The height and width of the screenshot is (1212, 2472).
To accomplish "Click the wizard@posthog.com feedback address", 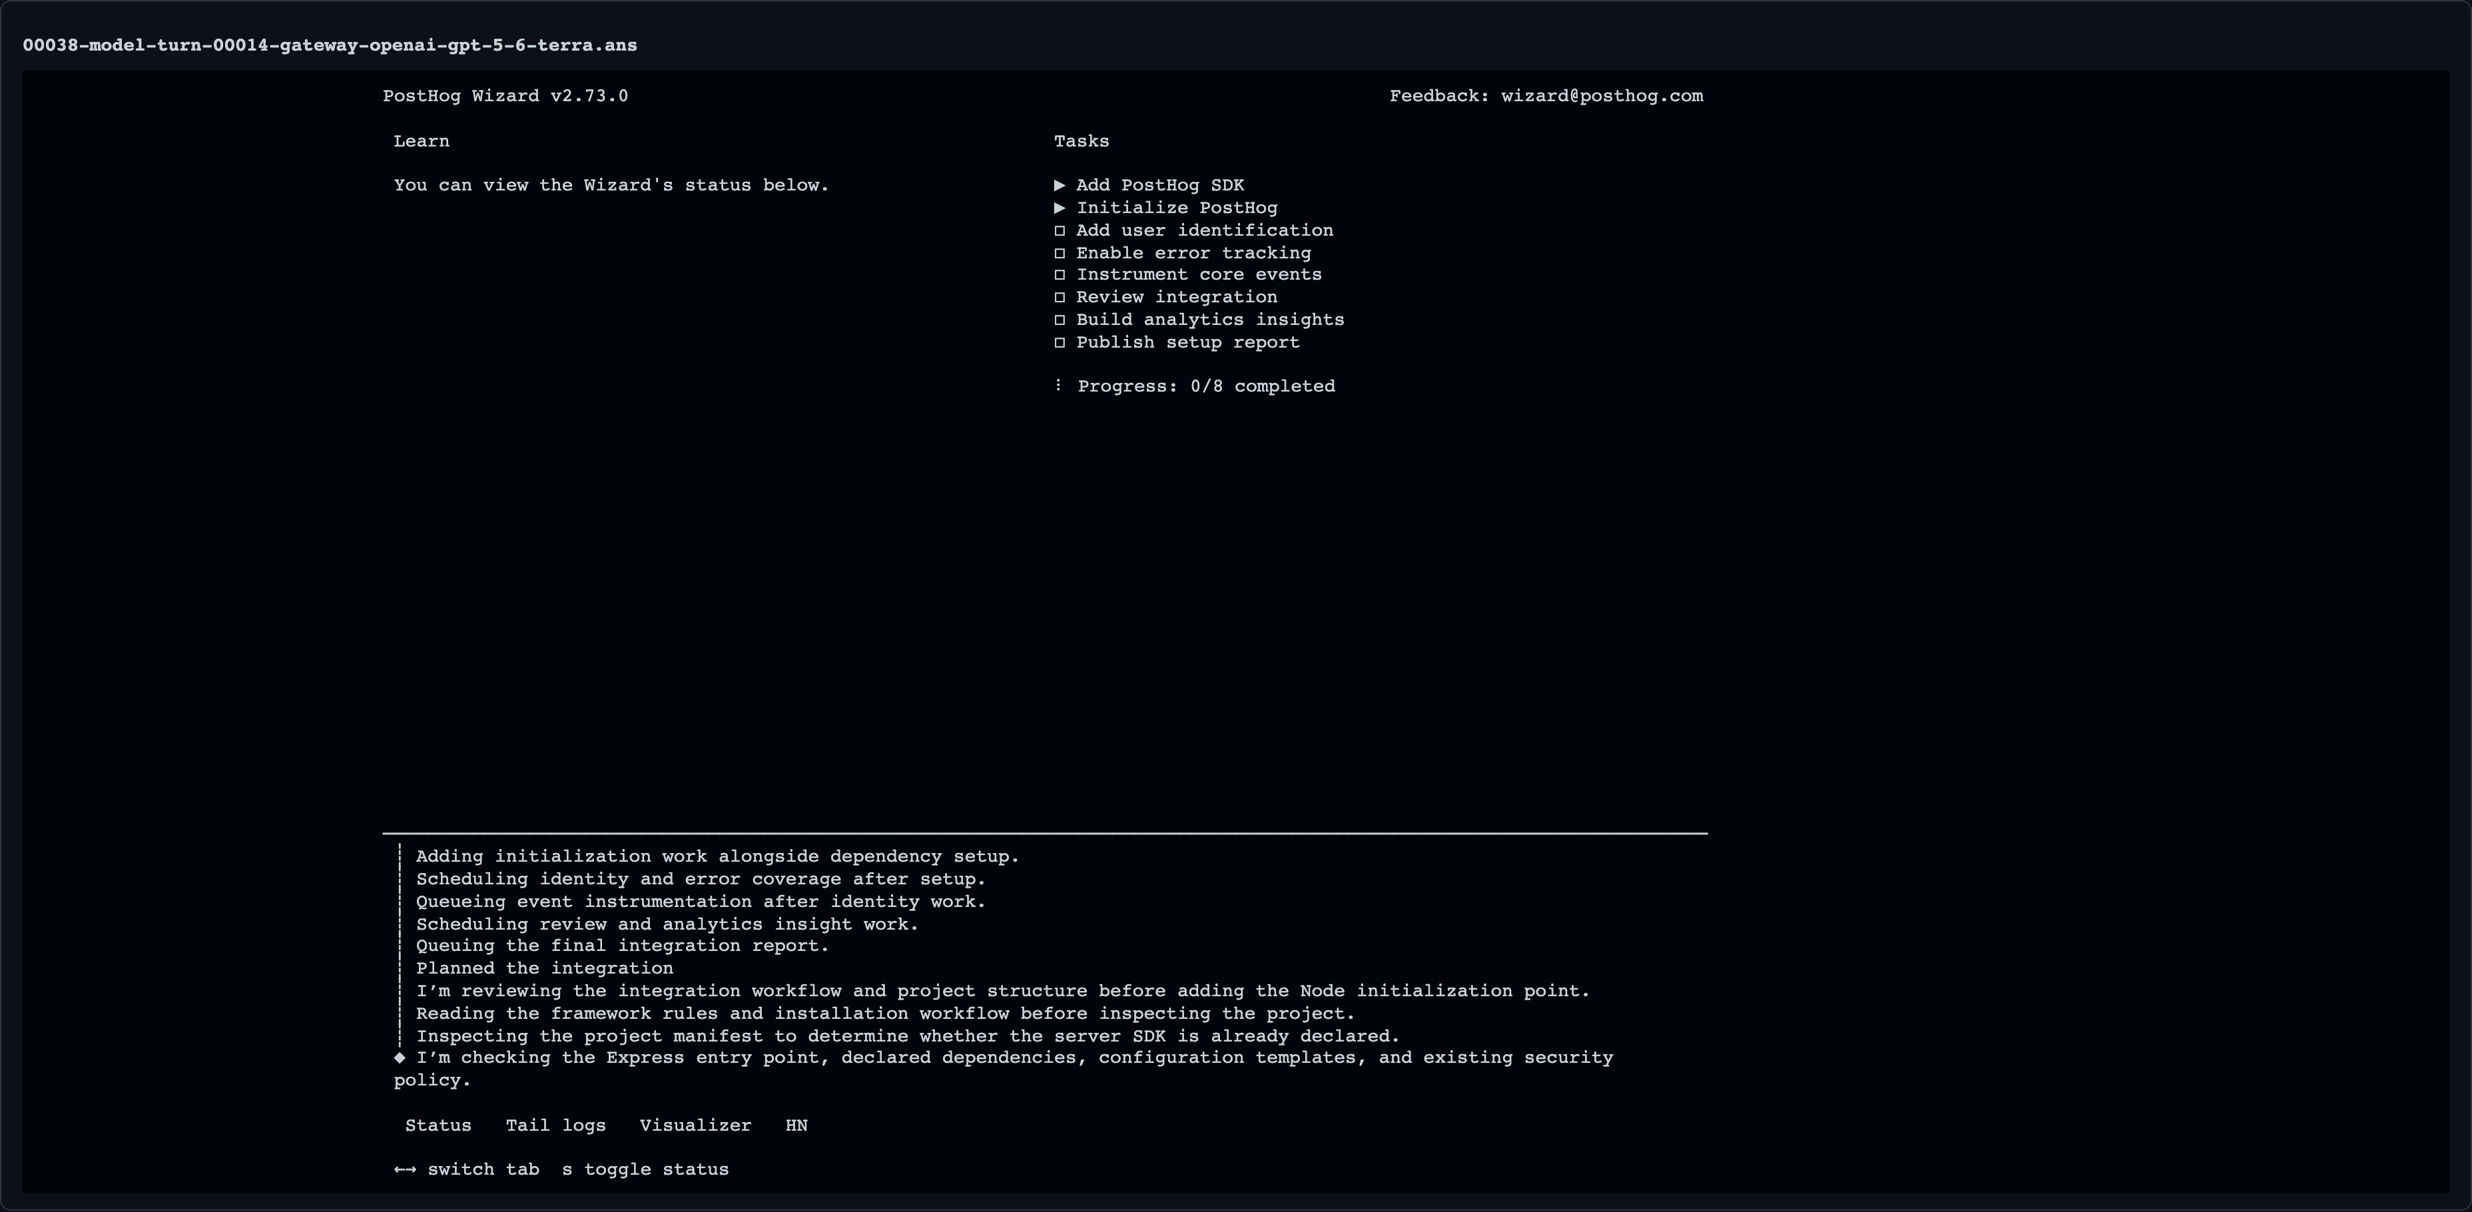I will tap(1602, 96).
